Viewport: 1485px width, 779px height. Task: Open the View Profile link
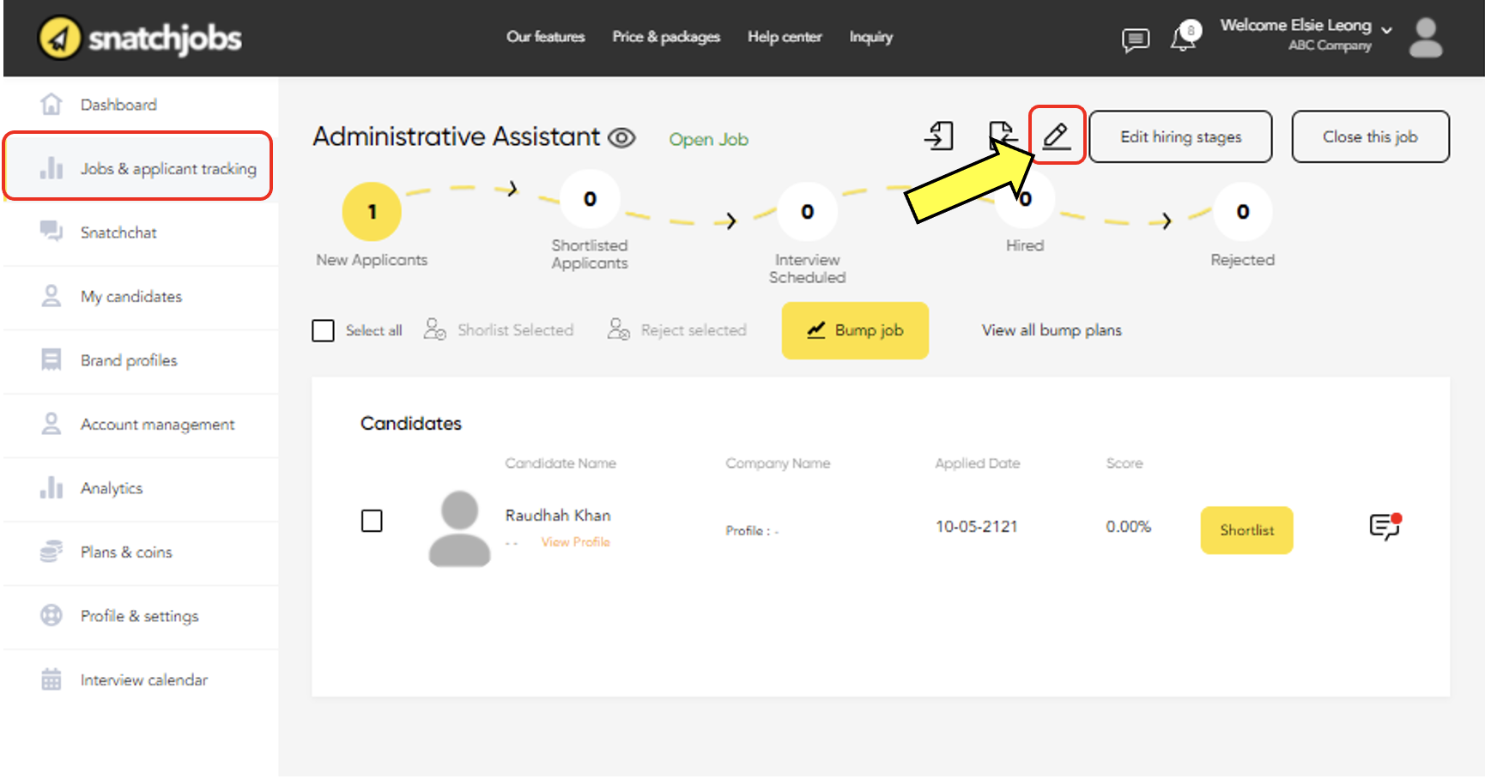click(575, 542)
